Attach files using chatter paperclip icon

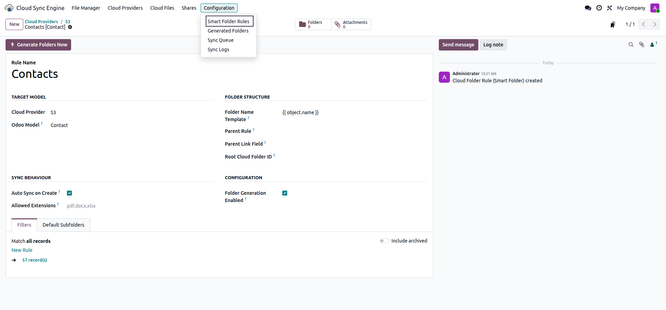click(642, 45)
